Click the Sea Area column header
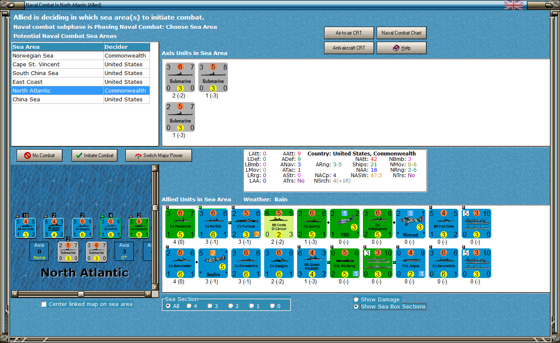 (x=57, y=47)
